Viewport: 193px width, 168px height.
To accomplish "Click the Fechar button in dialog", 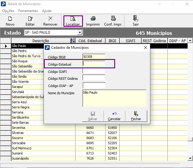I will [136, 116].
